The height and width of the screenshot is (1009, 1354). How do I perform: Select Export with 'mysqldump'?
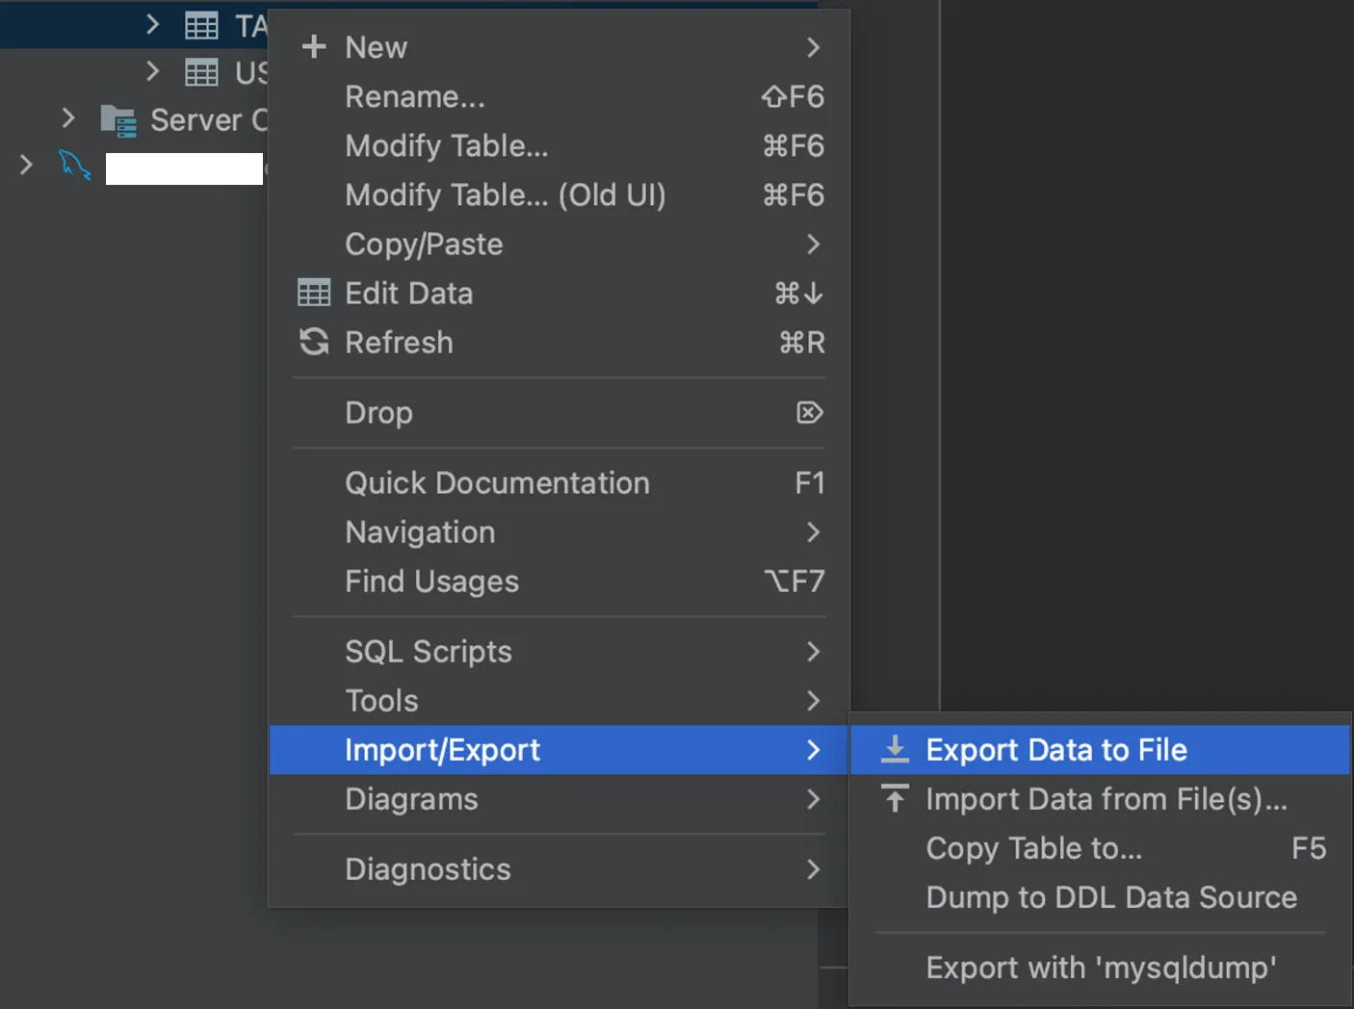1101,968
